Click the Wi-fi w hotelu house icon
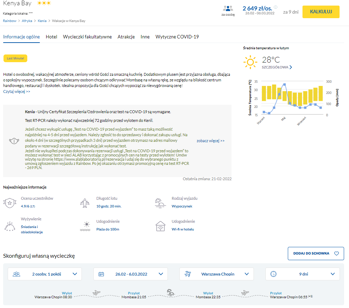349x308 pixels. [160, 226]
